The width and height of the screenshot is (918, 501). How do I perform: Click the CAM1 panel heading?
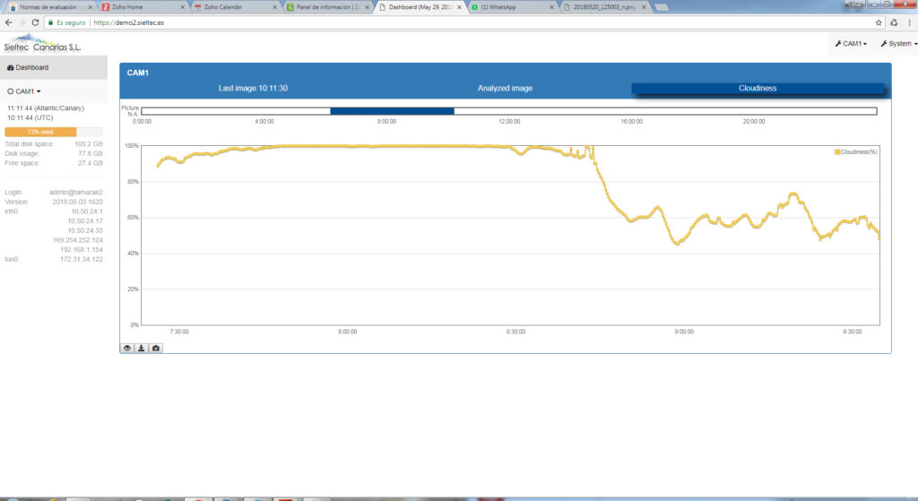[x=137, y=73]
